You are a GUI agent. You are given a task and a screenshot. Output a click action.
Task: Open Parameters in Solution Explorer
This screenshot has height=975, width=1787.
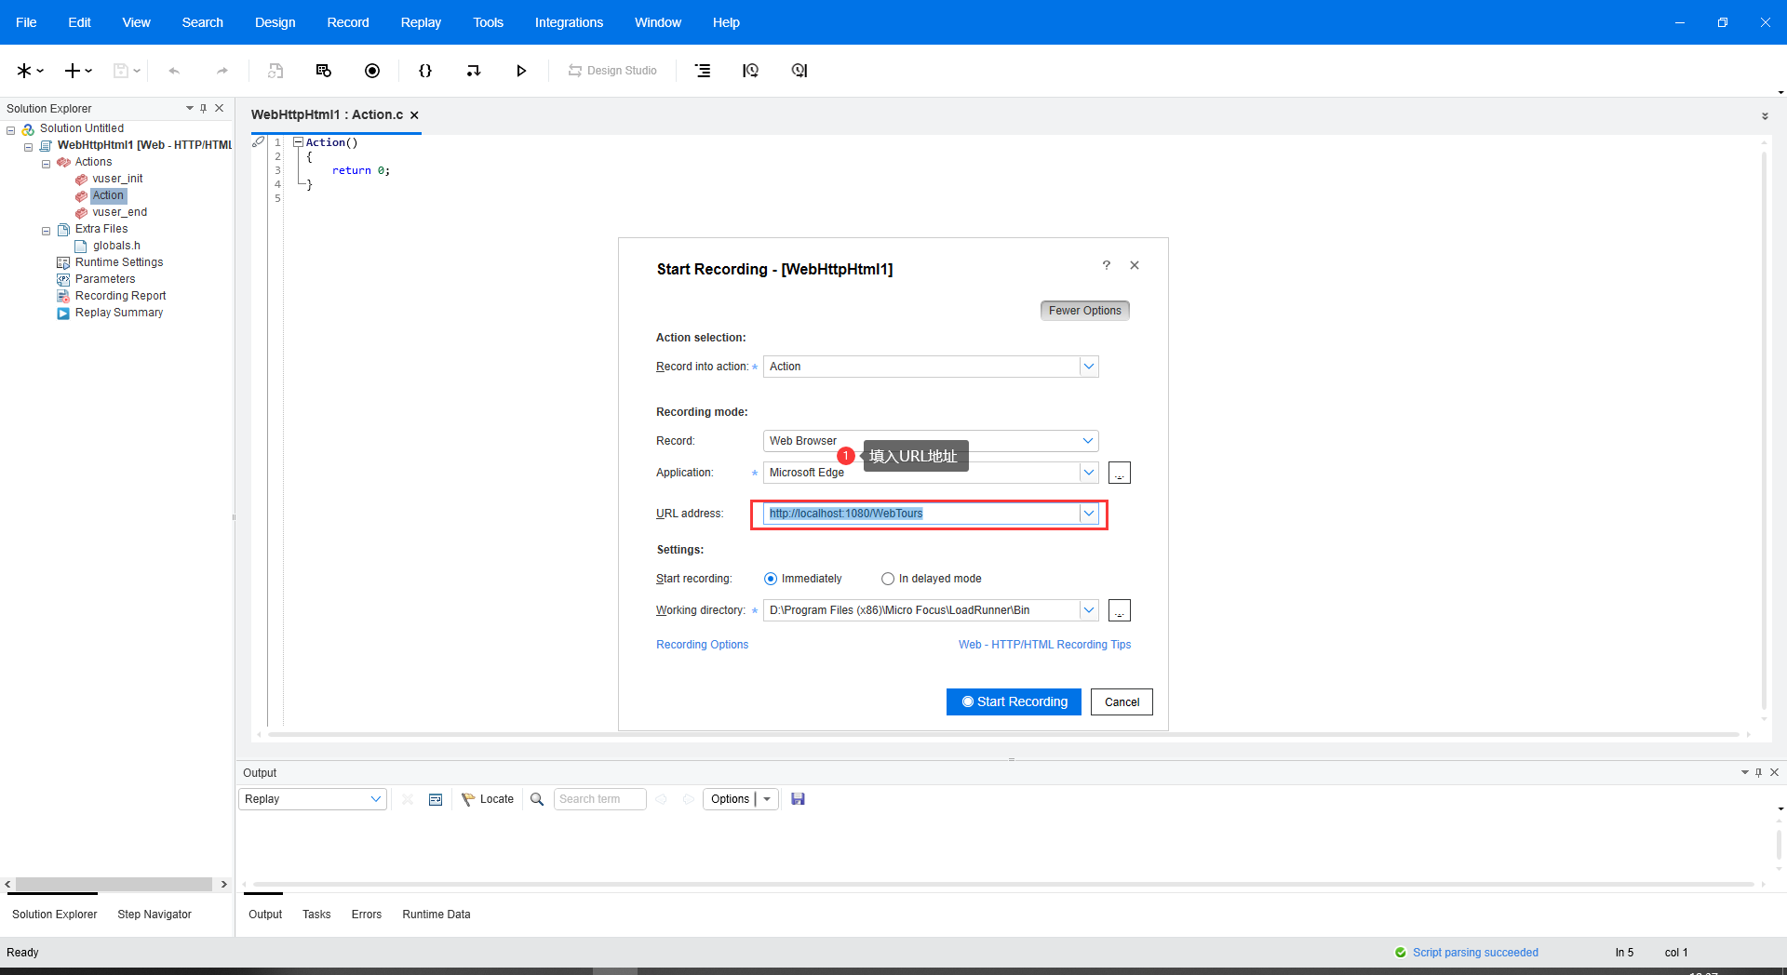[105, 279]
